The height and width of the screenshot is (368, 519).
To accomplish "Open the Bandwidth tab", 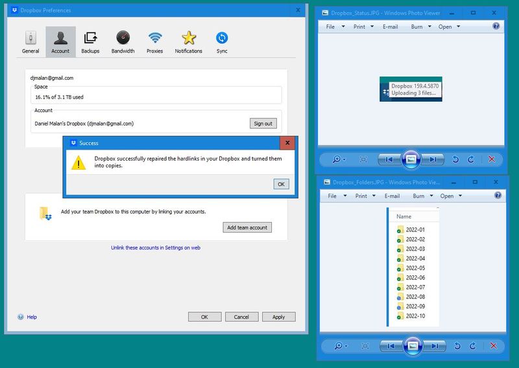I will 123,42.
